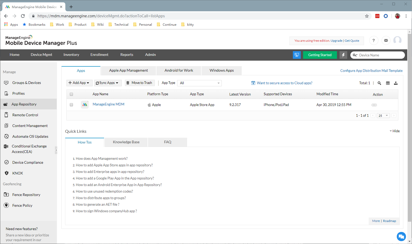Viewport: 412px width, 244px height.
Task: Click the Fence Policy location icon
Action: (6, 205)
